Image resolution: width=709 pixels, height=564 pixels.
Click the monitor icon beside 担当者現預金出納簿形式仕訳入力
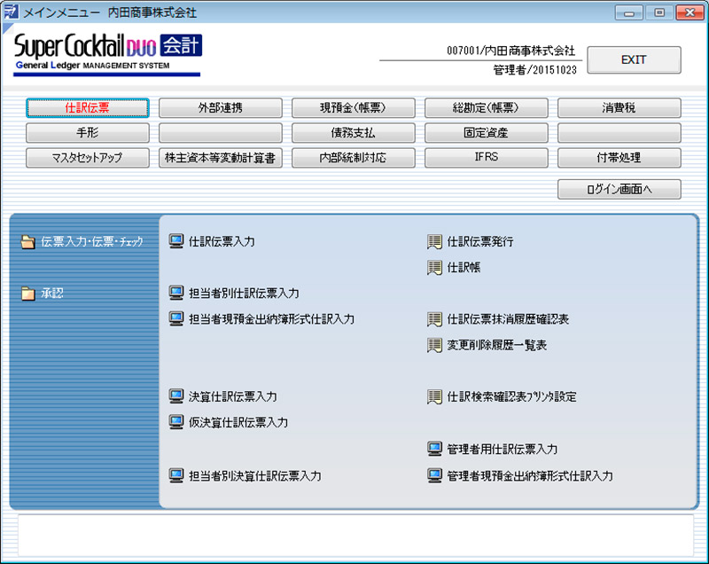pyautogui.click(x=176, y=319)
